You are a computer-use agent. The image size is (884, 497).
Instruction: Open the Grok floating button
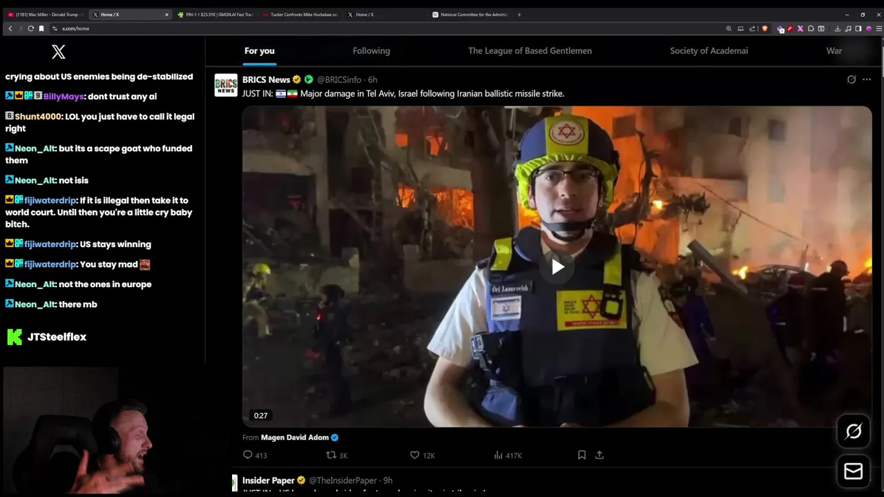[854, 431]
